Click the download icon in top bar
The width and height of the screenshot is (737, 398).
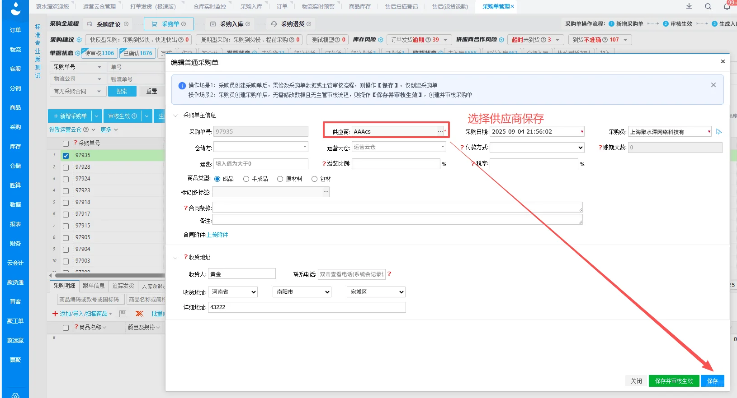tap(689, 6)
